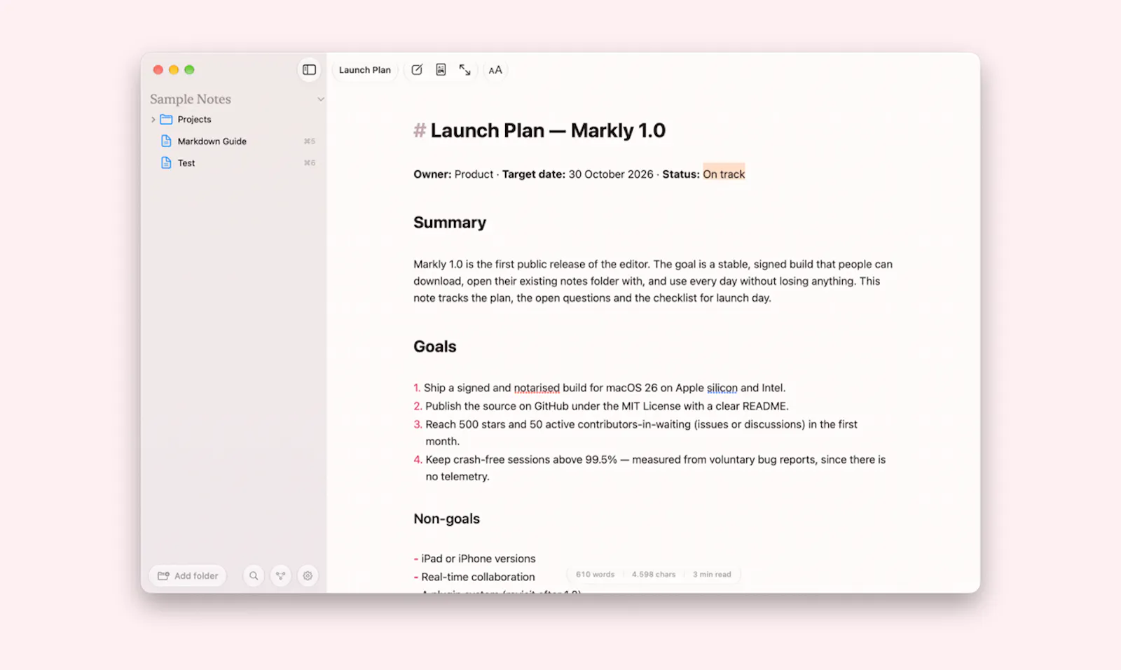Click the 3 min read indicator
The image size is (1121, 670).
[712, 574]
